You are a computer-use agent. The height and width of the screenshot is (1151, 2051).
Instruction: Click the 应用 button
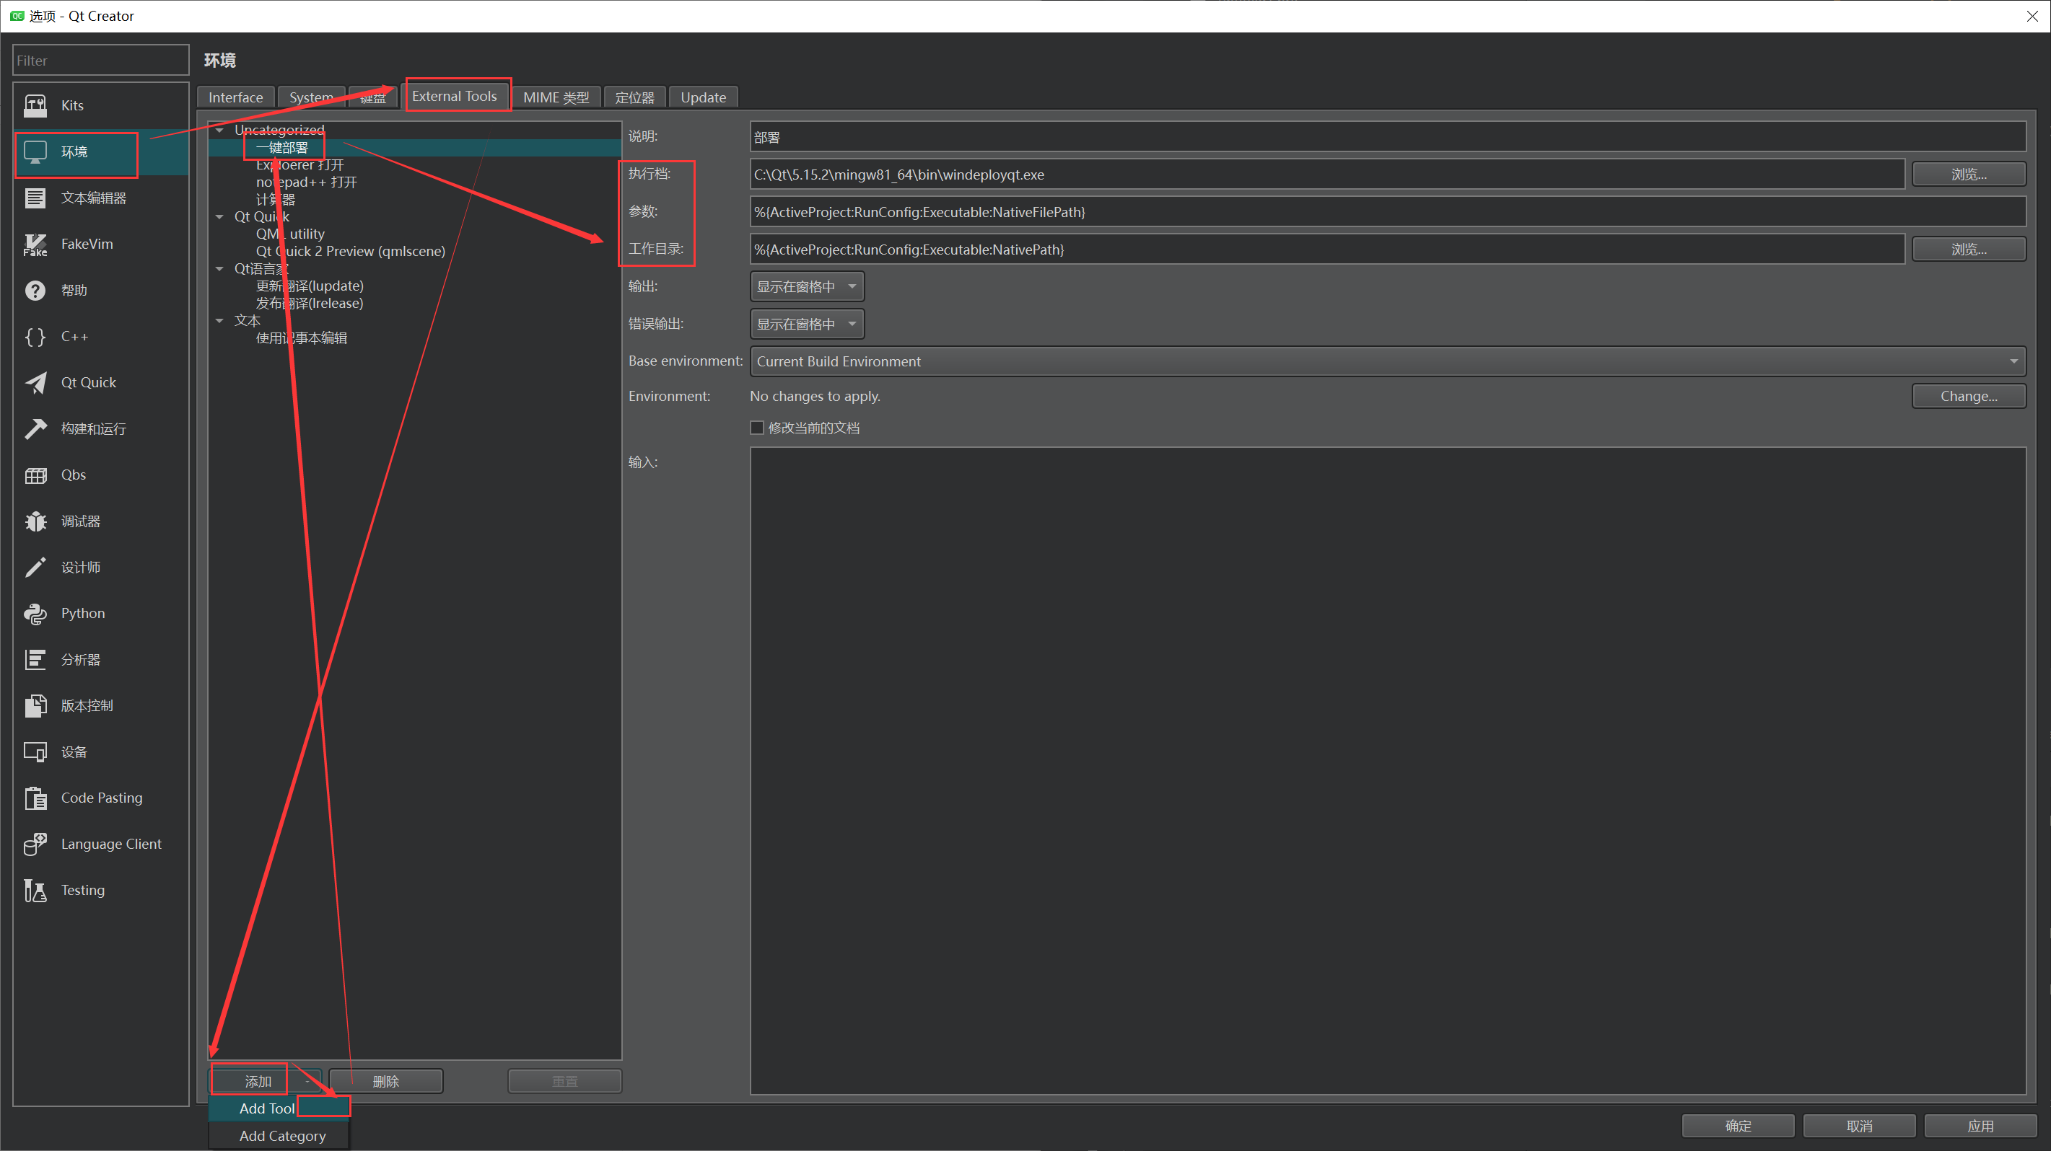click(x=1980, y=1126)
